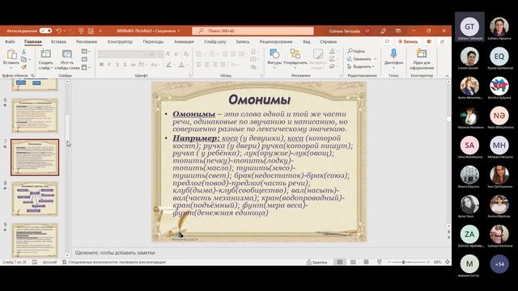Expand the Создать слайд dropdown arrow
The width and height of the screenshot is (518, 291).
click(51, 68)
